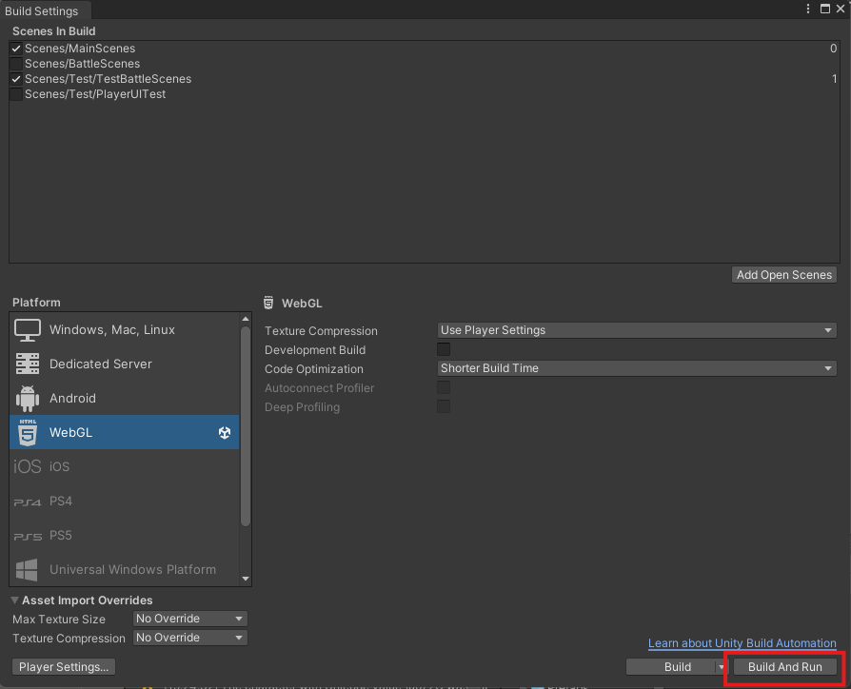Click the Add Open Scenes button
Screen dimensions: 851x689
click(x=784, y=274)
